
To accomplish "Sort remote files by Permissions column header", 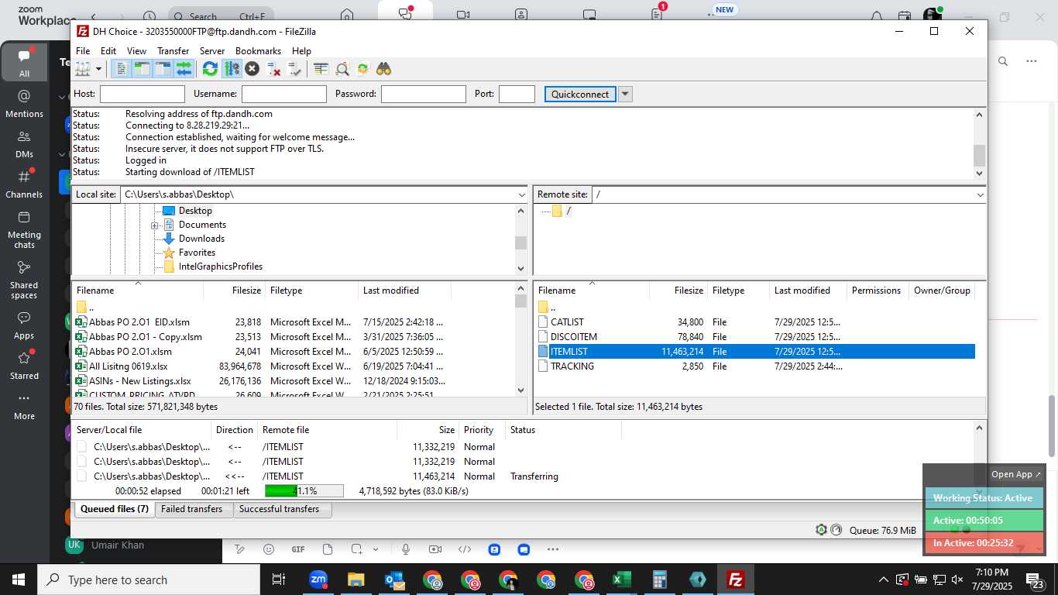I will click(876, 291).
